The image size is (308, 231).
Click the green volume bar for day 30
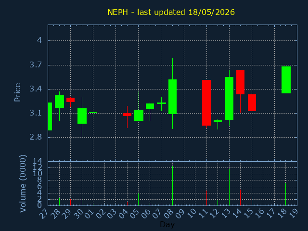82,201
